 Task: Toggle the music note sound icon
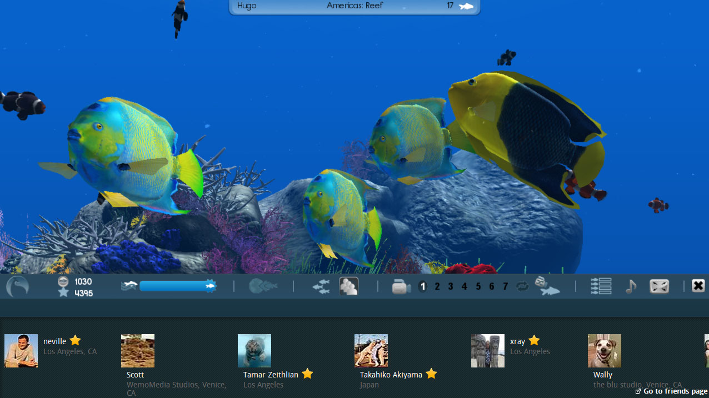pos(631,286)
